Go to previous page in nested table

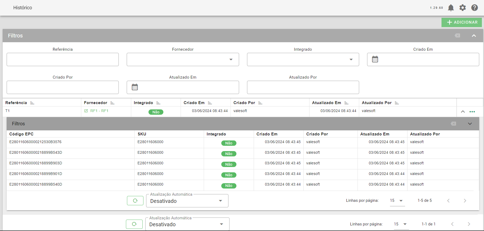tap(448, 201)
